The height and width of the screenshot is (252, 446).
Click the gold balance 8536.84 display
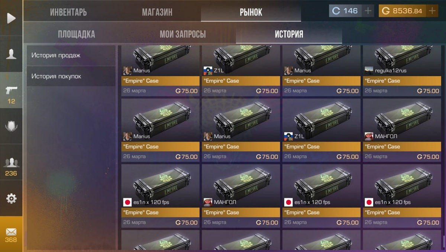pos(403,11)
